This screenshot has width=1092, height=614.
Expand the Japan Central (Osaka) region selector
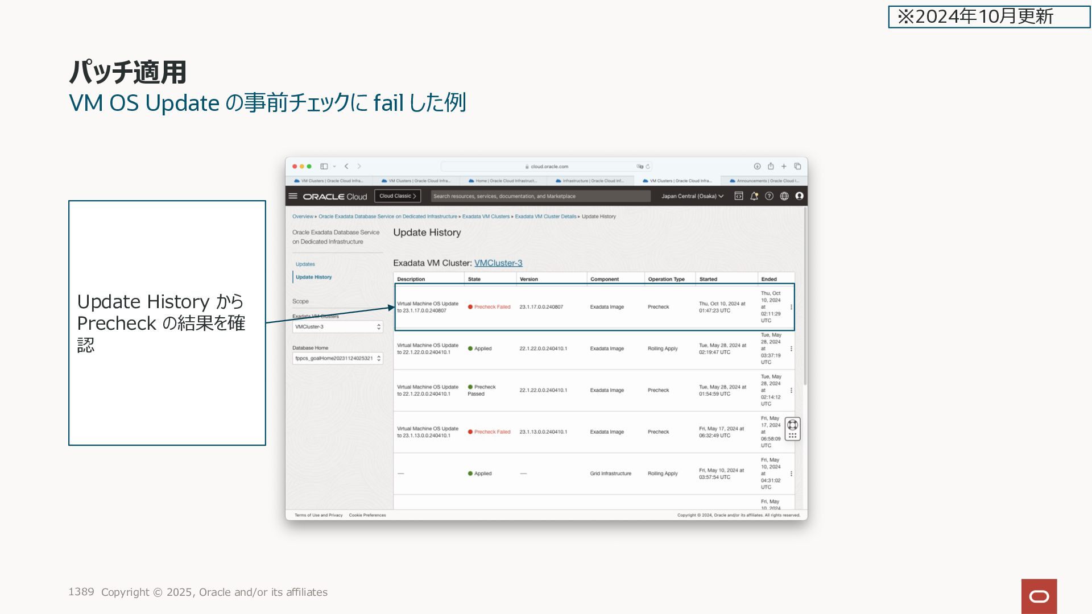pyautogui.click(x=692, y=196)
